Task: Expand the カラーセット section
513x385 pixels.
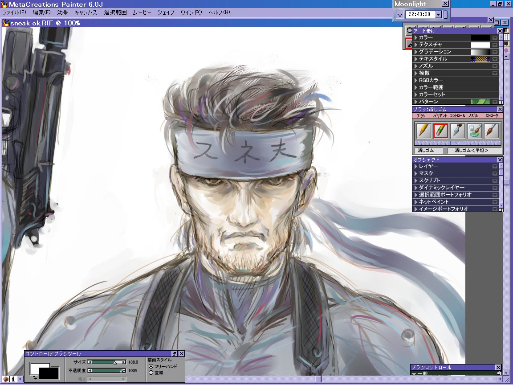Action: [416, 94]
